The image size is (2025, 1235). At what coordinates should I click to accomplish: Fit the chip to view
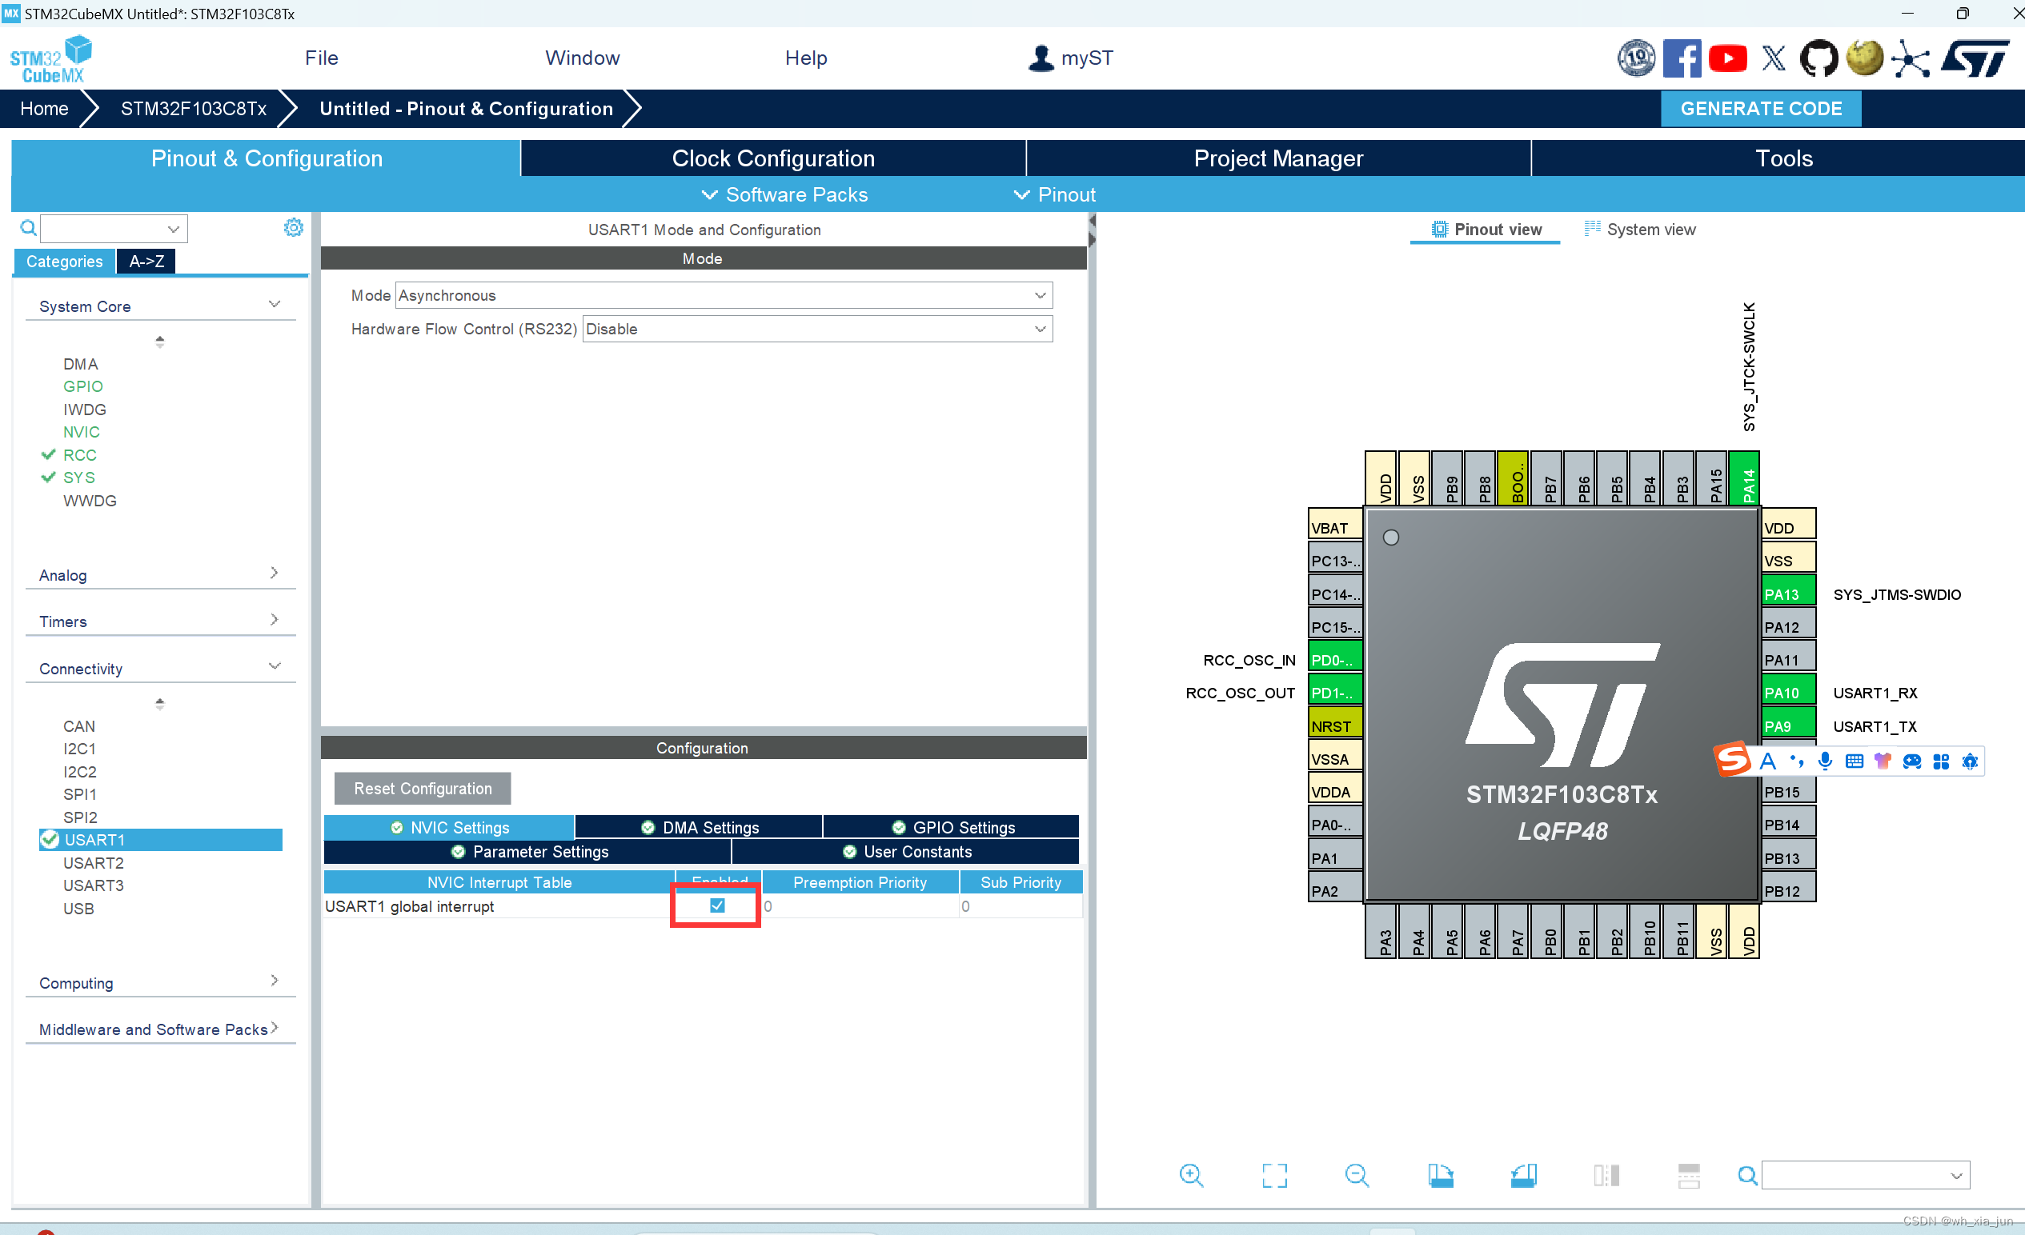tap(1274, 1175)
